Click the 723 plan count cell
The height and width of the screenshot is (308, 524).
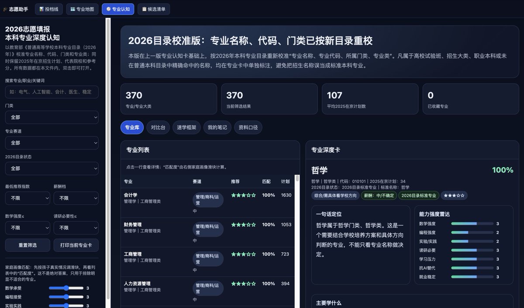point(285,254)
